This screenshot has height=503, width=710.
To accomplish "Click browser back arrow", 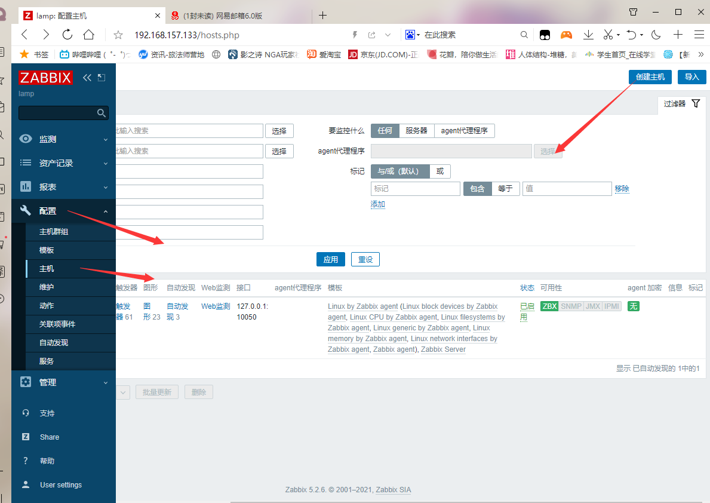I will [x=25, y=35].
